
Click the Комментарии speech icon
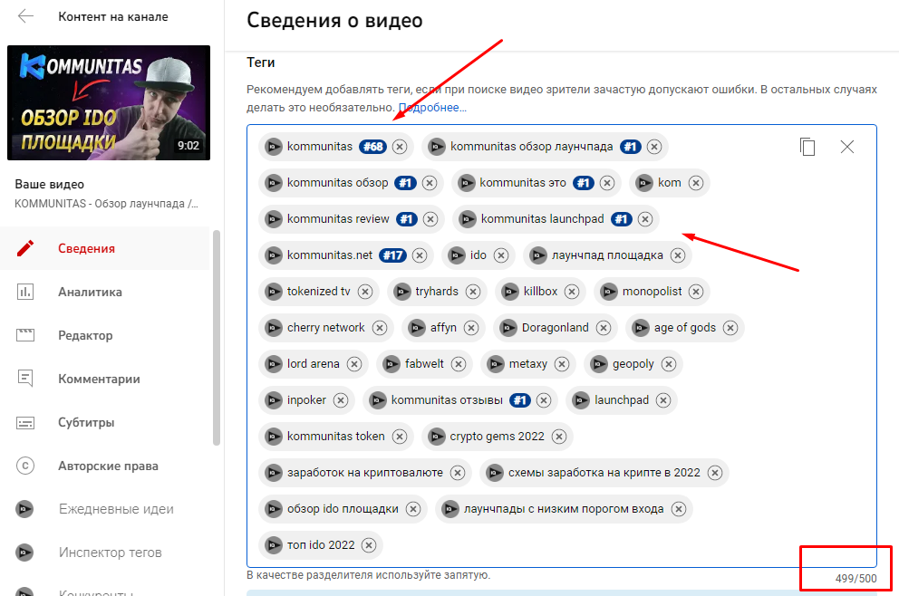[x=25, y=379]
